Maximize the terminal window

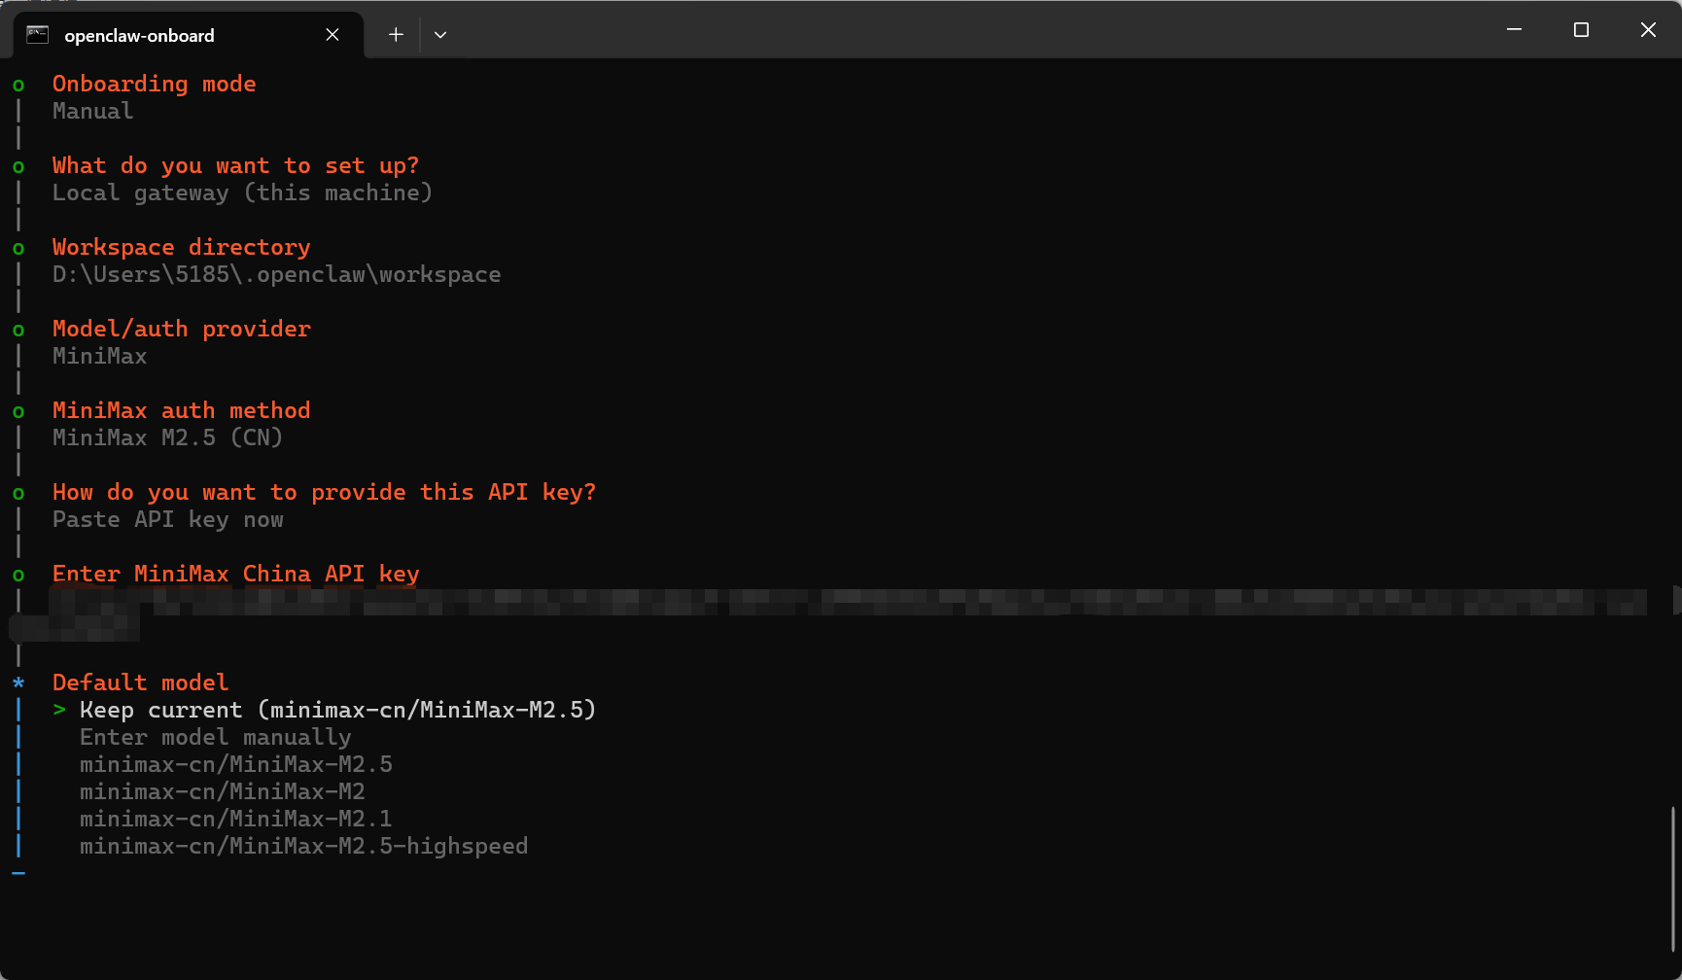click(1581, 30)
